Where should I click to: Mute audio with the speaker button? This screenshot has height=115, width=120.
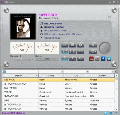click(80, 51)
